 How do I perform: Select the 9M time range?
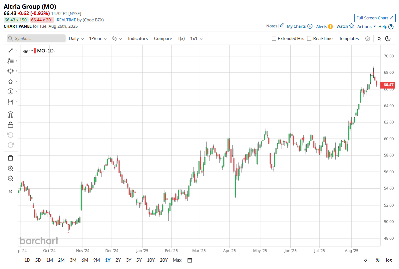(97, 260)
